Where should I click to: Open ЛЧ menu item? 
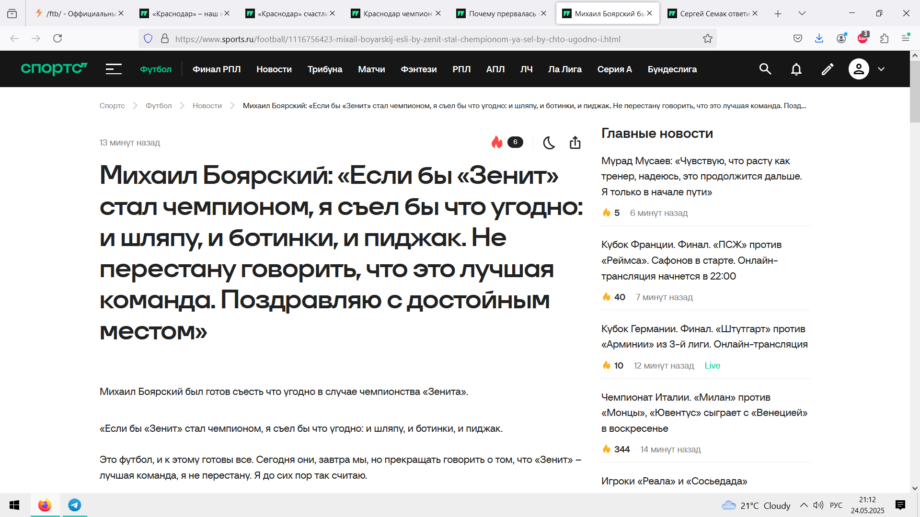point(527,69)
